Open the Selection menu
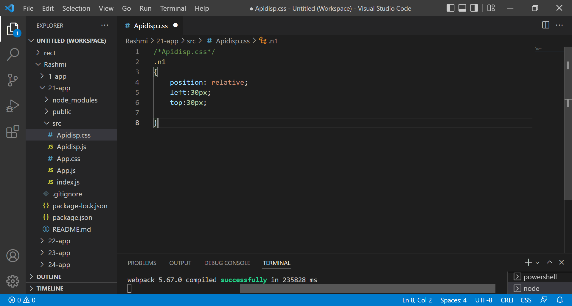Image resolution: width=572 pixels, height=306 pixels. (x=76, y=8)
